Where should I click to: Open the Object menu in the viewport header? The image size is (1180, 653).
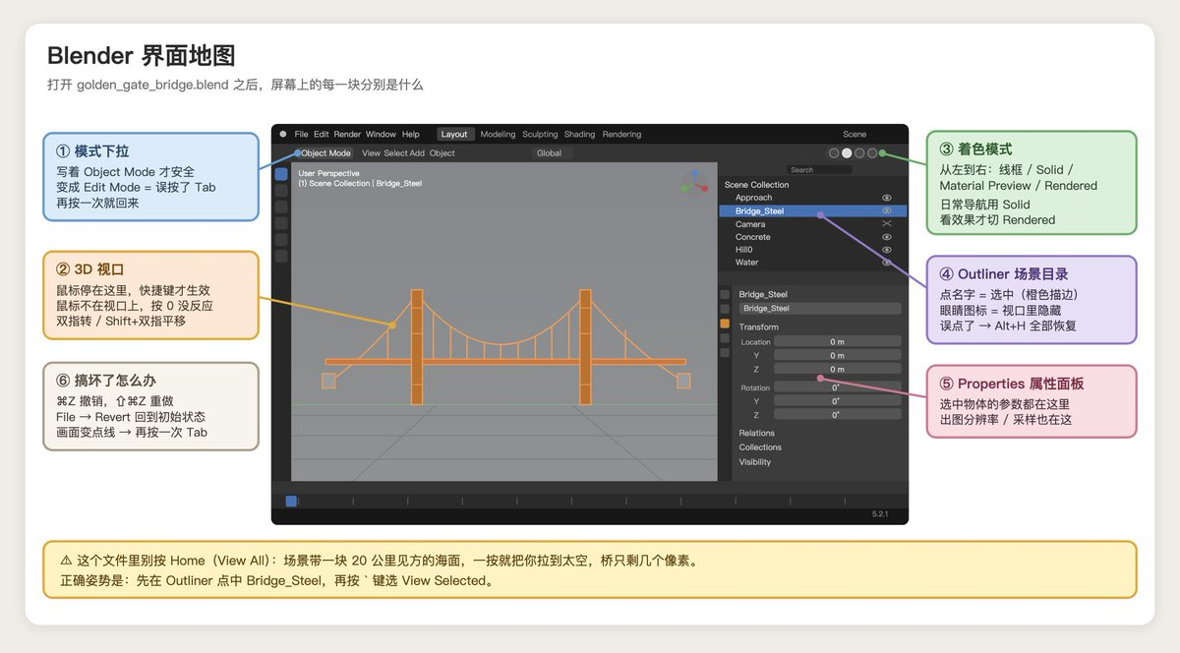(442, 153)
